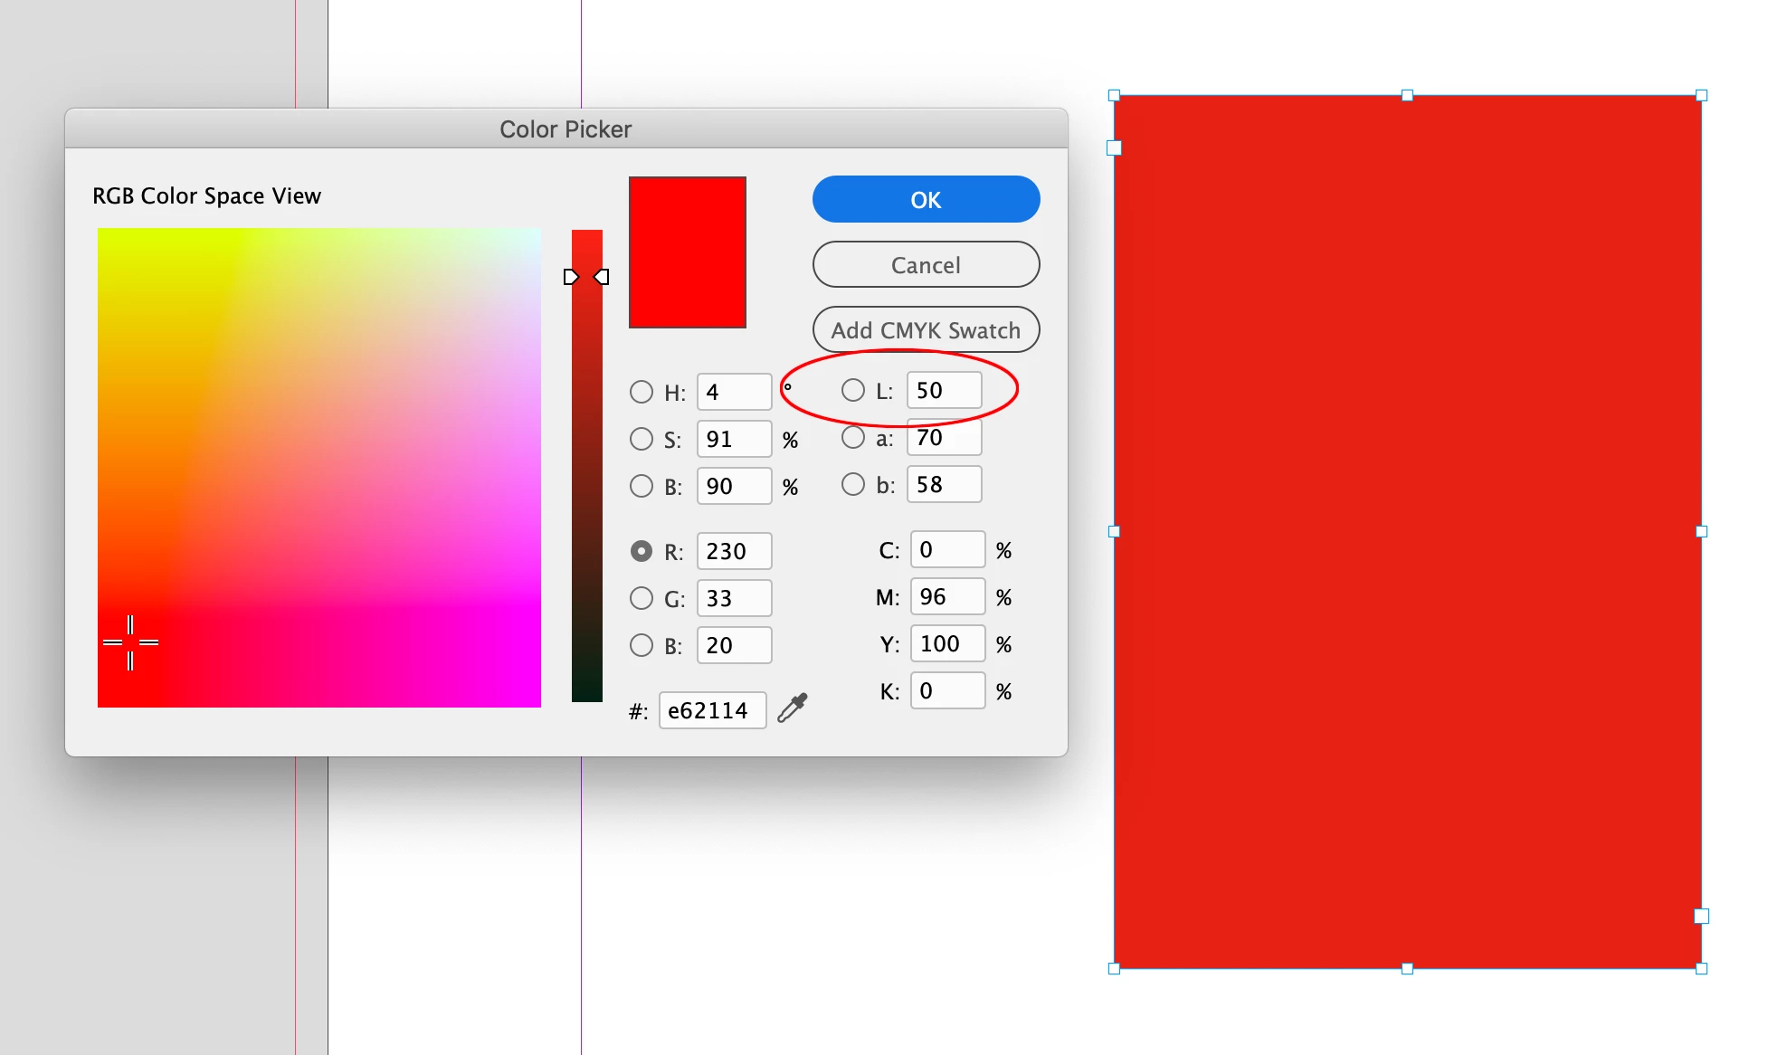Click in the hex value field e62114

711,710
